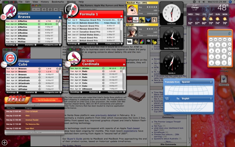Image resolution: width=235 pixels, height=147 pixels.
Task: Click the tire info icon on Formula 1 widget
Action: pyautogui.click(x=66, y=16)
